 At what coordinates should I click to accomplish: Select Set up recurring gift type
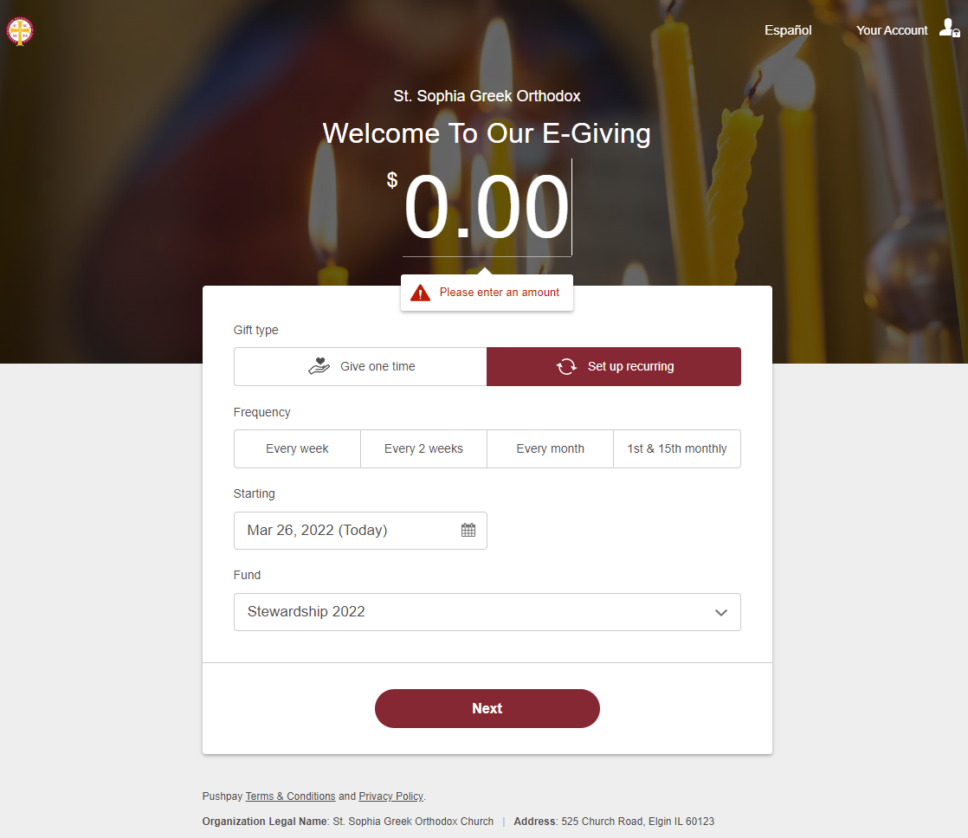(614, 366)
